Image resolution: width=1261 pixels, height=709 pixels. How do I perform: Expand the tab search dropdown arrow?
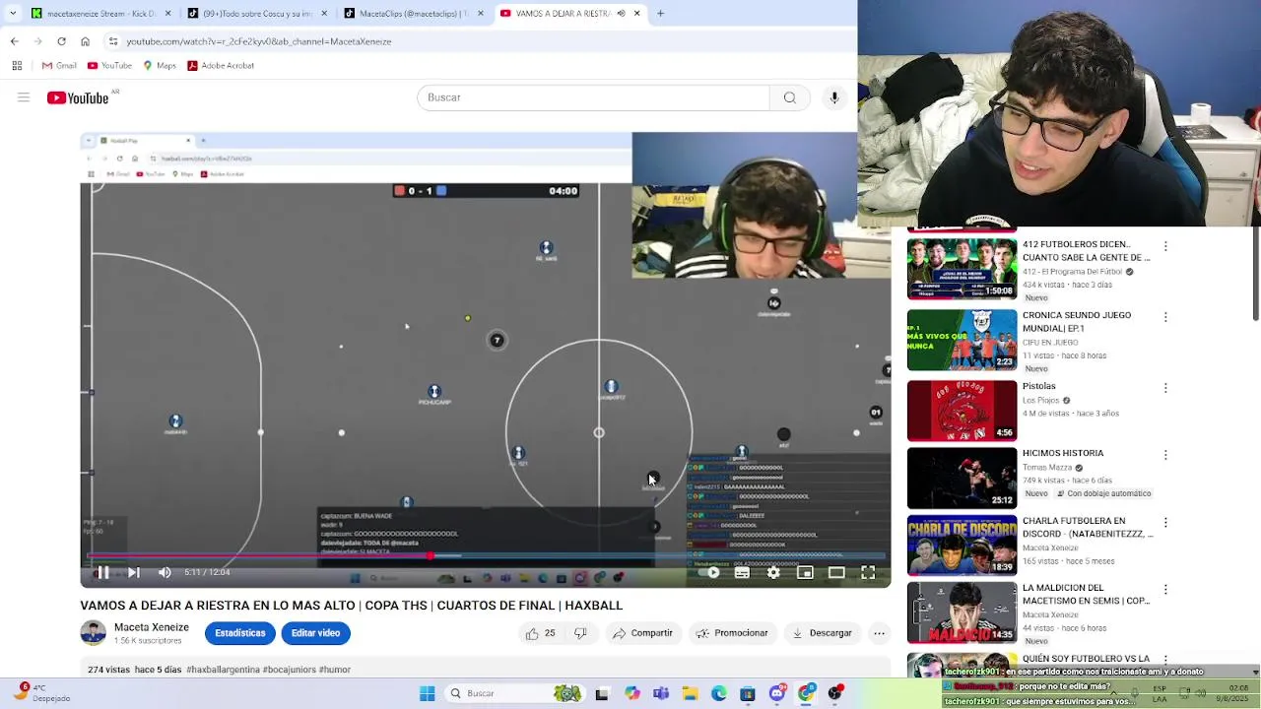pos(12,13)
